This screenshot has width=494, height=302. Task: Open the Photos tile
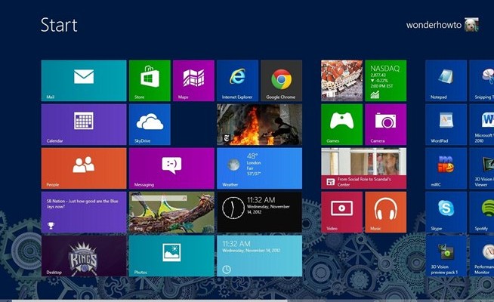(x=171, y=255)
